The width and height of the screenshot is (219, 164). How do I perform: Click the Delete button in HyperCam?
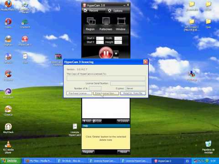point(123,121)
